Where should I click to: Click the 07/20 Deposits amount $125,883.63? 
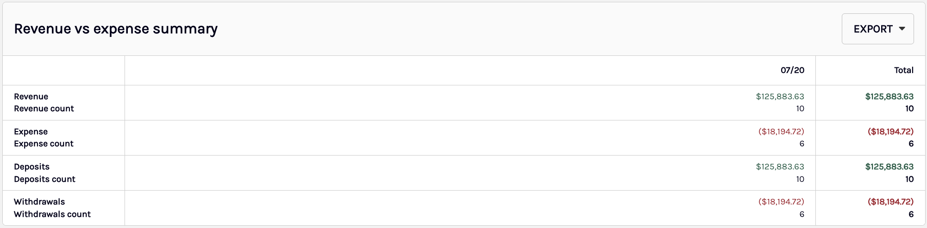(x=780, y=167)
